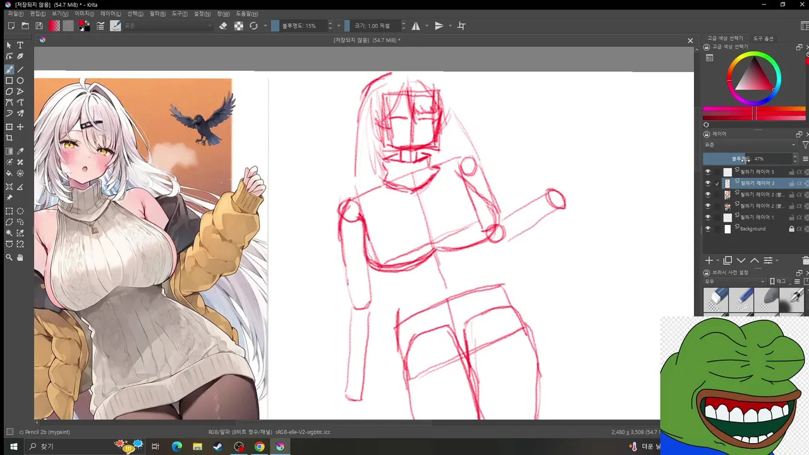Image resolution: width=809 pixels, height=455 pixels.
Task: Open the brush editor settings icon
Action: (100, 26)
